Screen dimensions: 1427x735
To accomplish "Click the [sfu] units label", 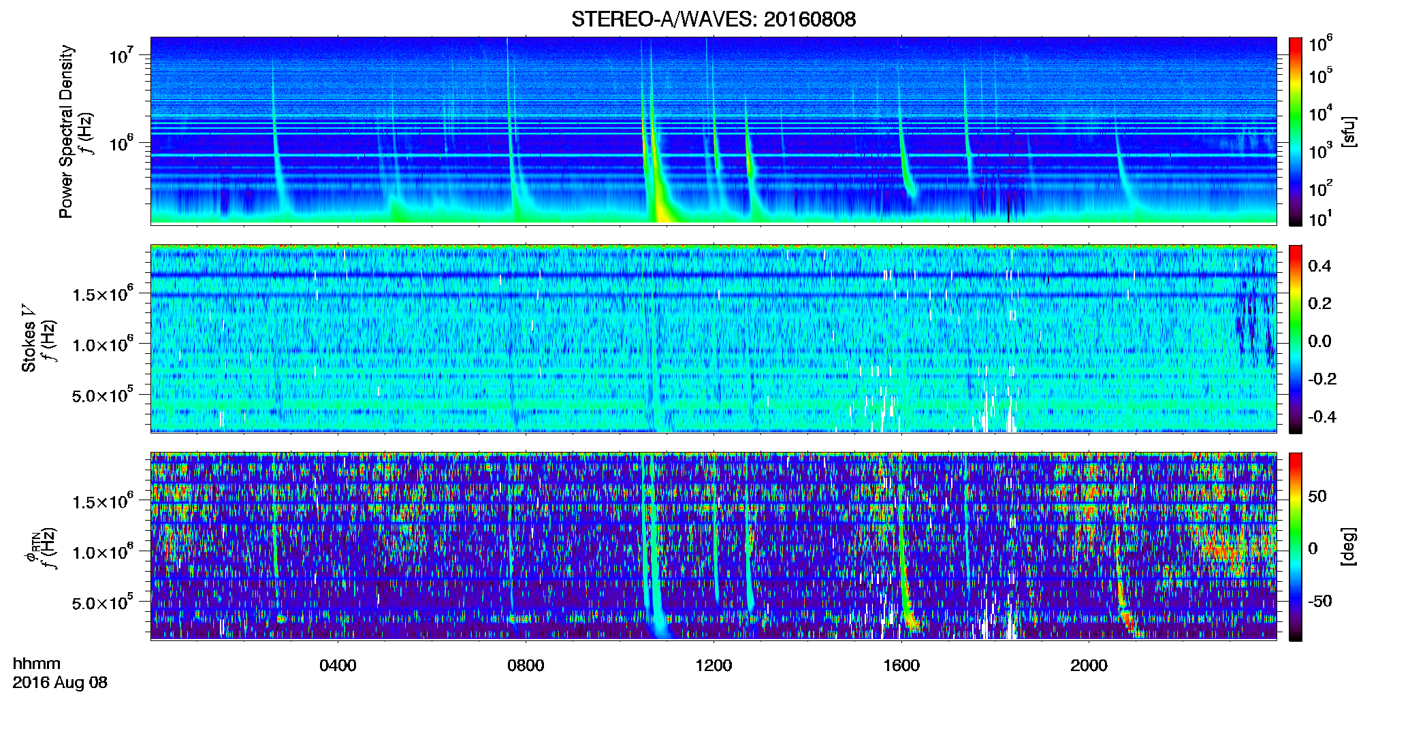I will (x=1349, y=131).
